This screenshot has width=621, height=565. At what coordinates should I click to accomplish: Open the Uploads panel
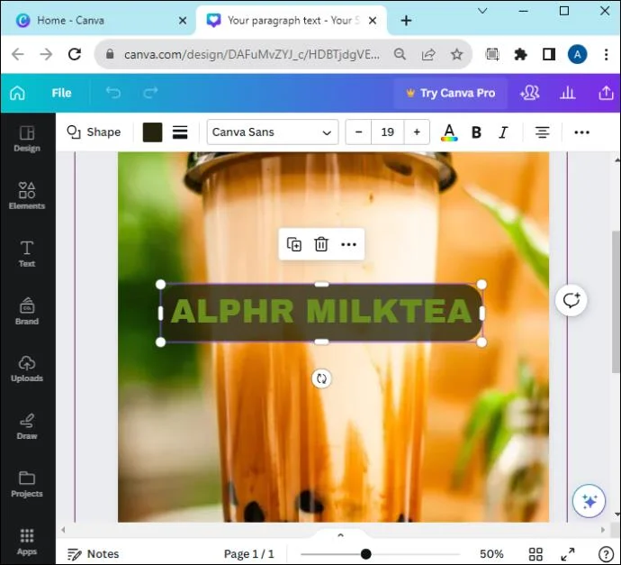27,369
